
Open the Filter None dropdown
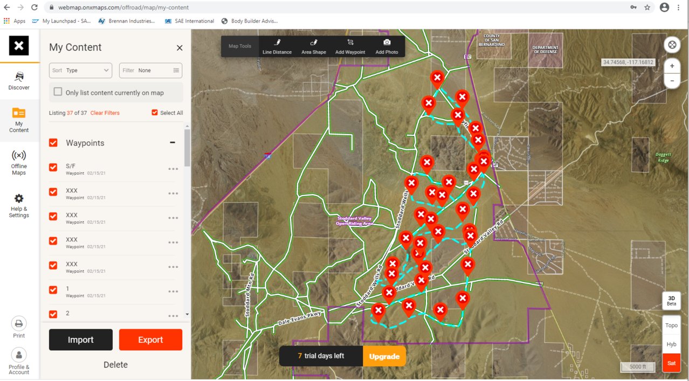coord(150,71)
